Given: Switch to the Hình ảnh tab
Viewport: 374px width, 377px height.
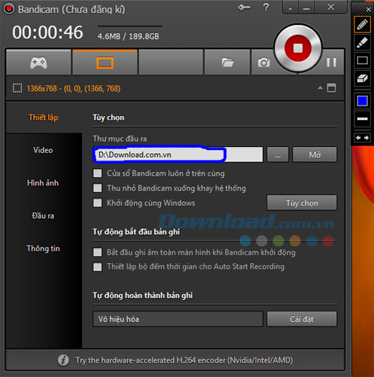Looking at the screenshot, I should point(43,182).
